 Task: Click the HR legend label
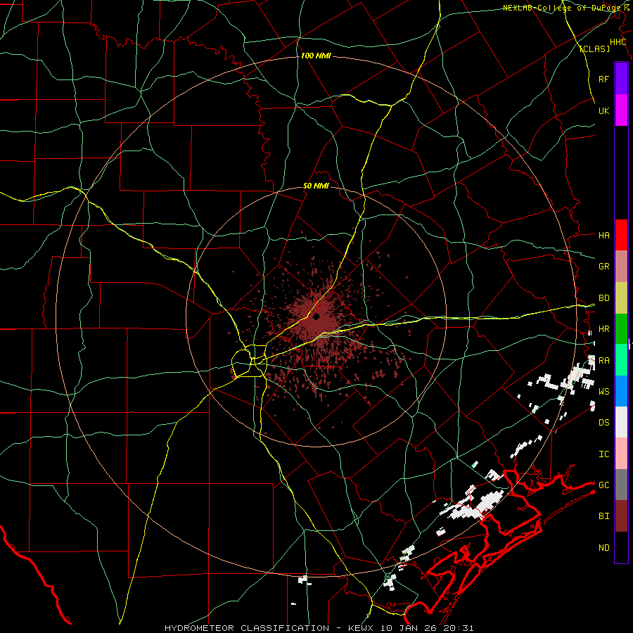(604, 329)
